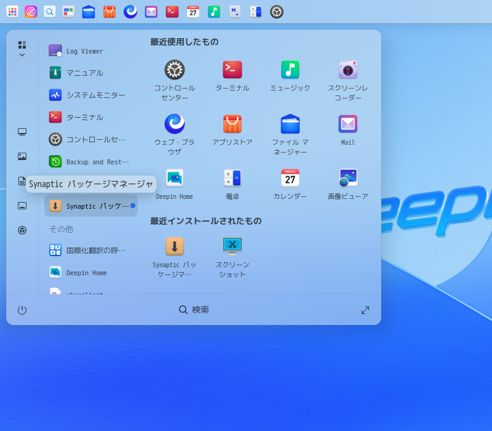Click the launcher icon in the top dock
The height and width of the screenshot is (431, 492).
click(x=12, y=12)
